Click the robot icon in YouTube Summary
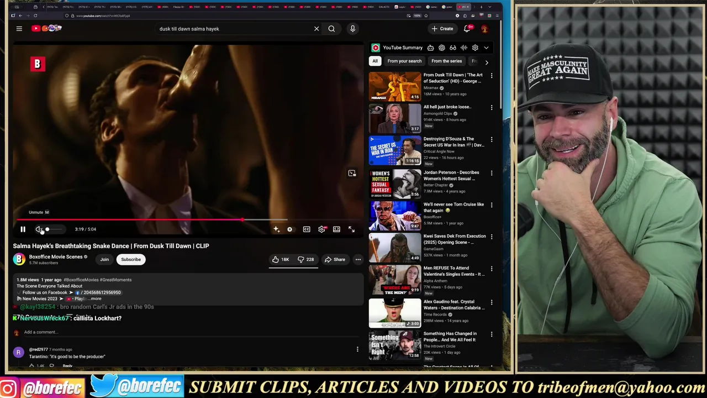The image size is (707, 398). click(x=430, y=48)
